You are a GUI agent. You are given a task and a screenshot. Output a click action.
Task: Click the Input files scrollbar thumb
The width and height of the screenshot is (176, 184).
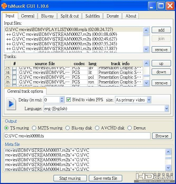coord(146,35)
